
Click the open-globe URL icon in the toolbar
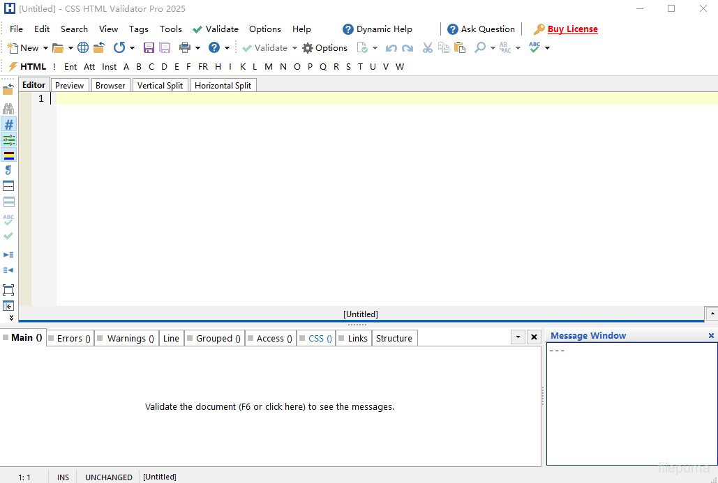pyautogui.click(x=83, y=47)
